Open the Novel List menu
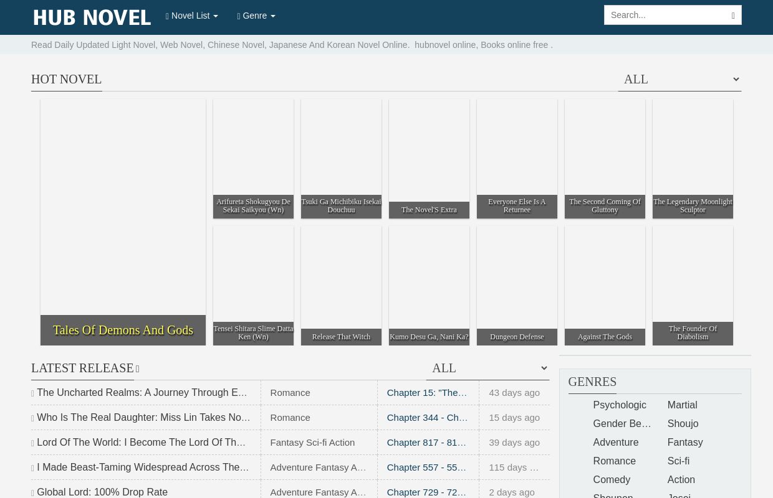 (x=191, y=16)
